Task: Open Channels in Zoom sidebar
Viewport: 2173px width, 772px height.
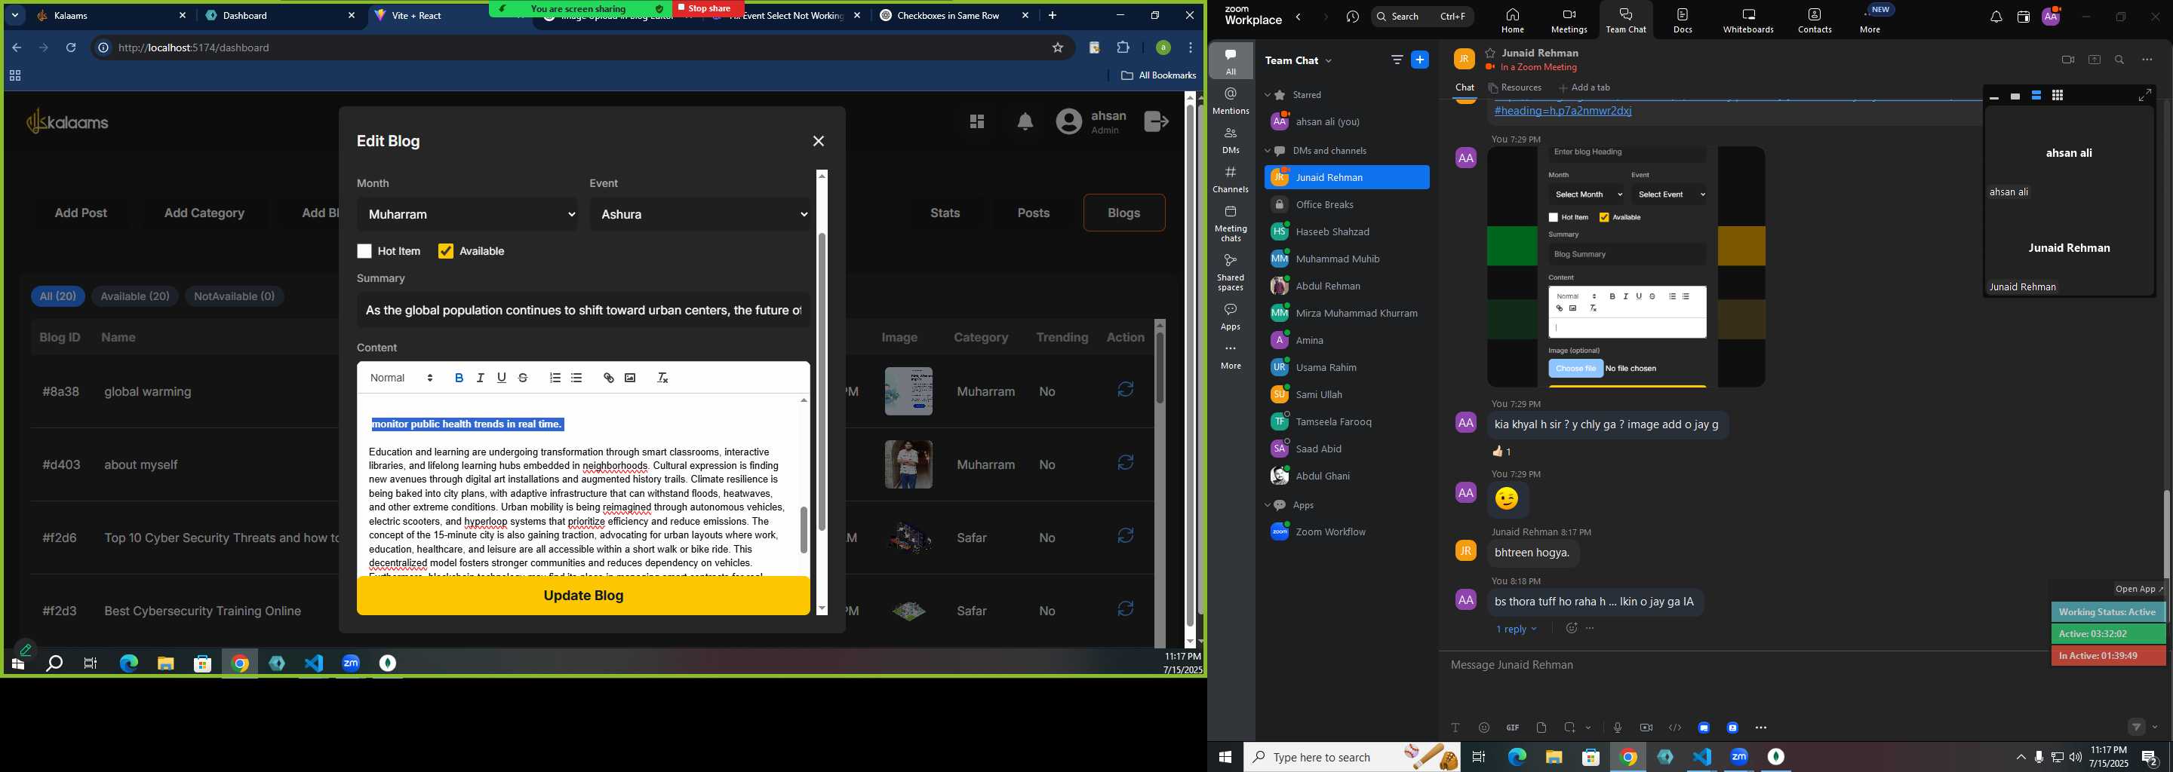Action: 1231,179
